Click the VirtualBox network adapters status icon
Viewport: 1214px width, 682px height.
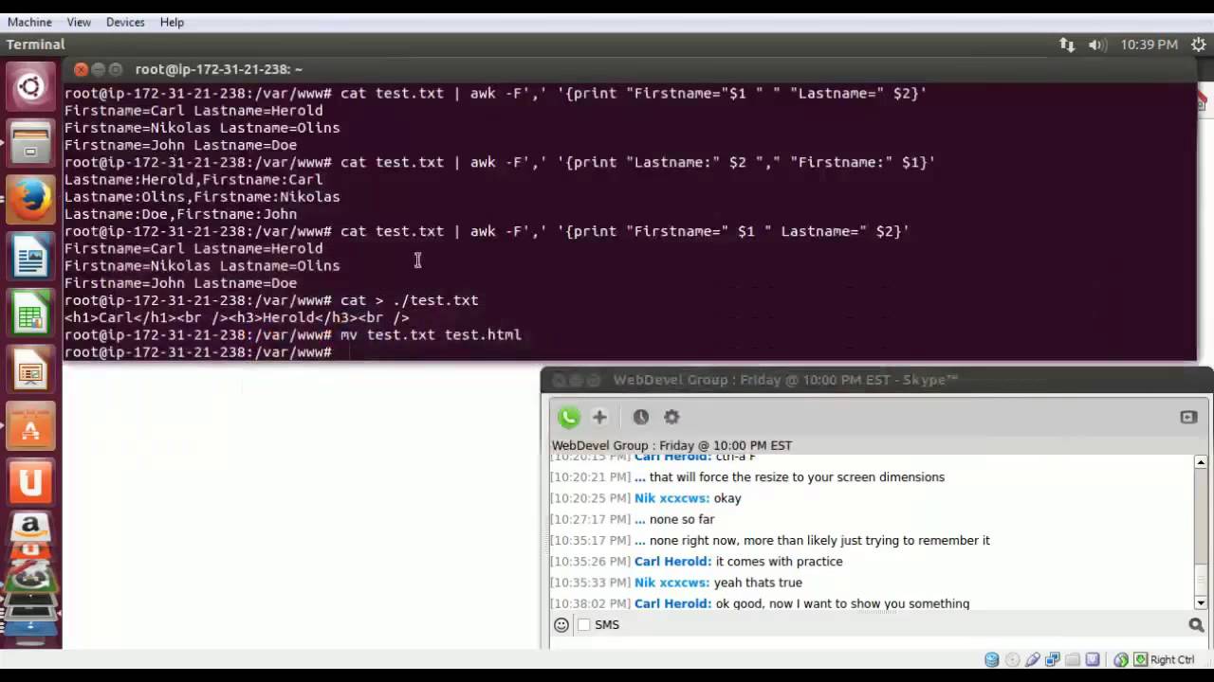coord(1053,659)
